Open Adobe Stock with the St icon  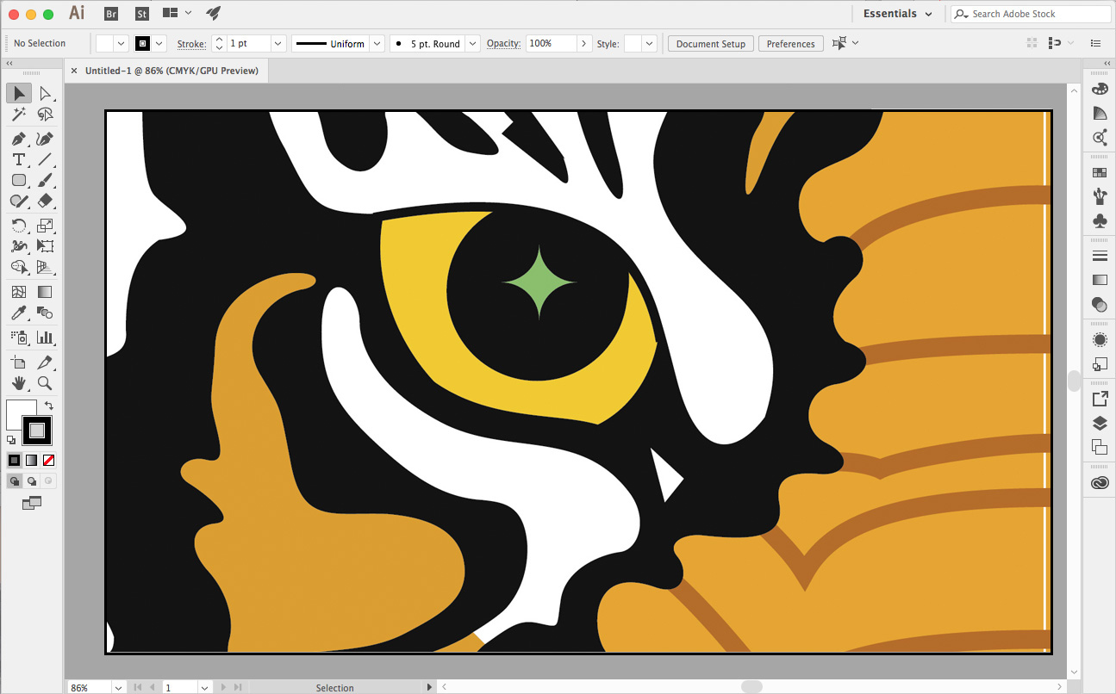click(x=142, y=14)
